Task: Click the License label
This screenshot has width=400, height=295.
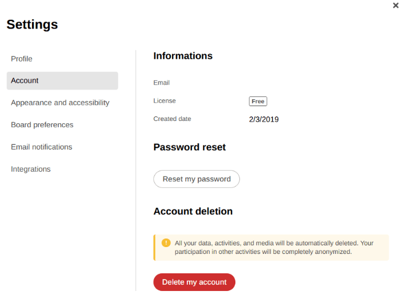Action: click(x=165, y=101)
